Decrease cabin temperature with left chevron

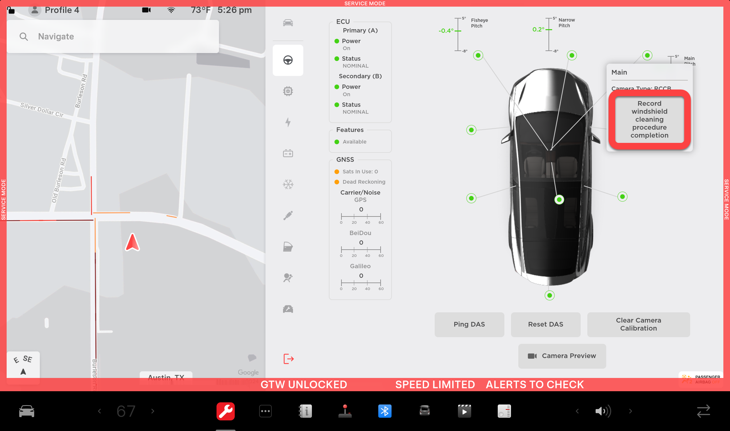point(99,411)
